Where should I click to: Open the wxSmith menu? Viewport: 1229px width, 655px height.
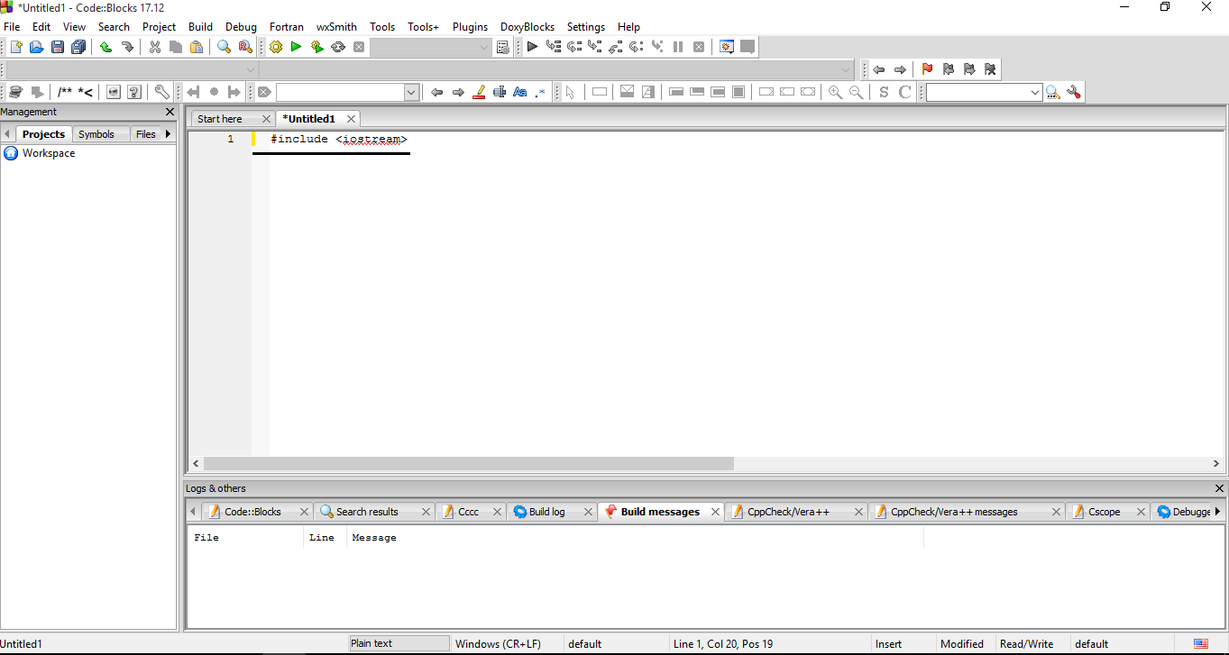tap(336, 26)
